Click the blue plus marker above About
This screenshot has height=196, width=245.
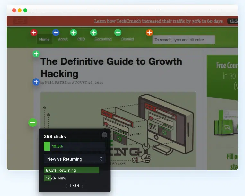pyautogui.click(x=56, y=33)
